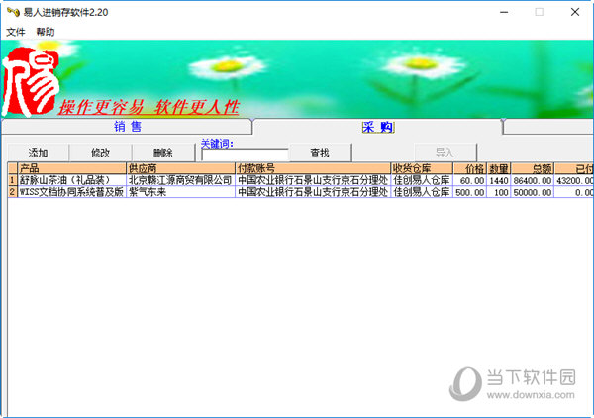This screenshot has width=594, height=418.
Task: Select row 2 佳创易人仓库 cell
Action: [x=422, y=192]
